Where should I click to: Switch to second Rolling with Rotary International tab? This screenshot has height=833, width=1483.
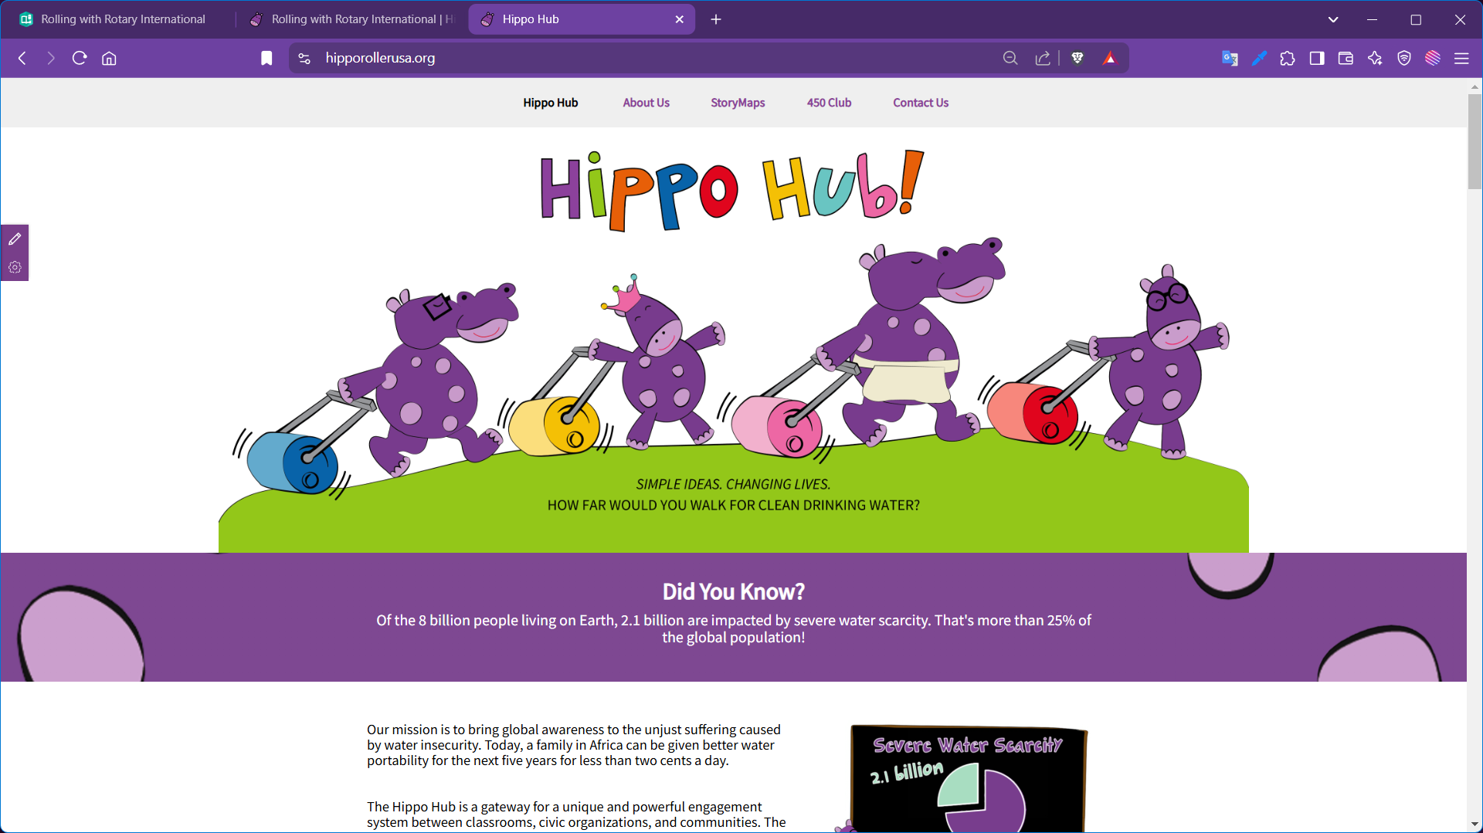tap(351, 19)
